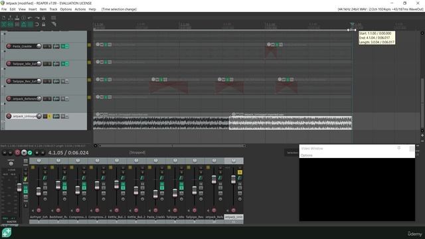Image resolution: width=425 pixels, height=239 pixels.
Task: Click the Undo toolbar icon
Action: 30,18
